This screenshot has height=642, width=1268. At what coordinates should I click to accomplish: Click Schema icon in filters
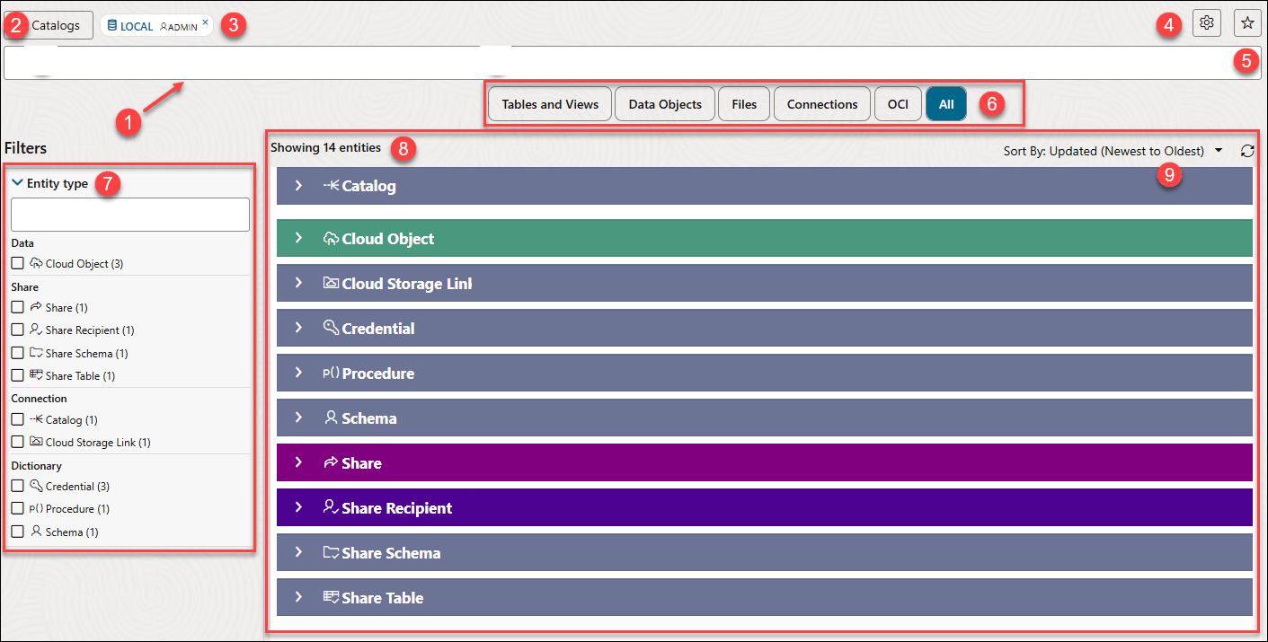pos(36,532)
